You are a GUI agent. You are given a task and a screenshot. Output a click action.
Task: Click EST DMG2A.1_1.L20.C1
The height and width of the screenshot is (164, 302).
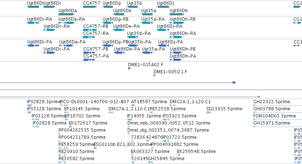pos(190,102)
